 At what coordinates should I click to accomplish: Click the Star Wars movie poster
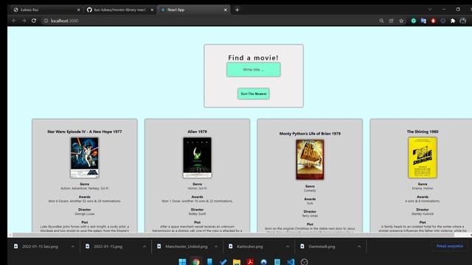[85, 158]
